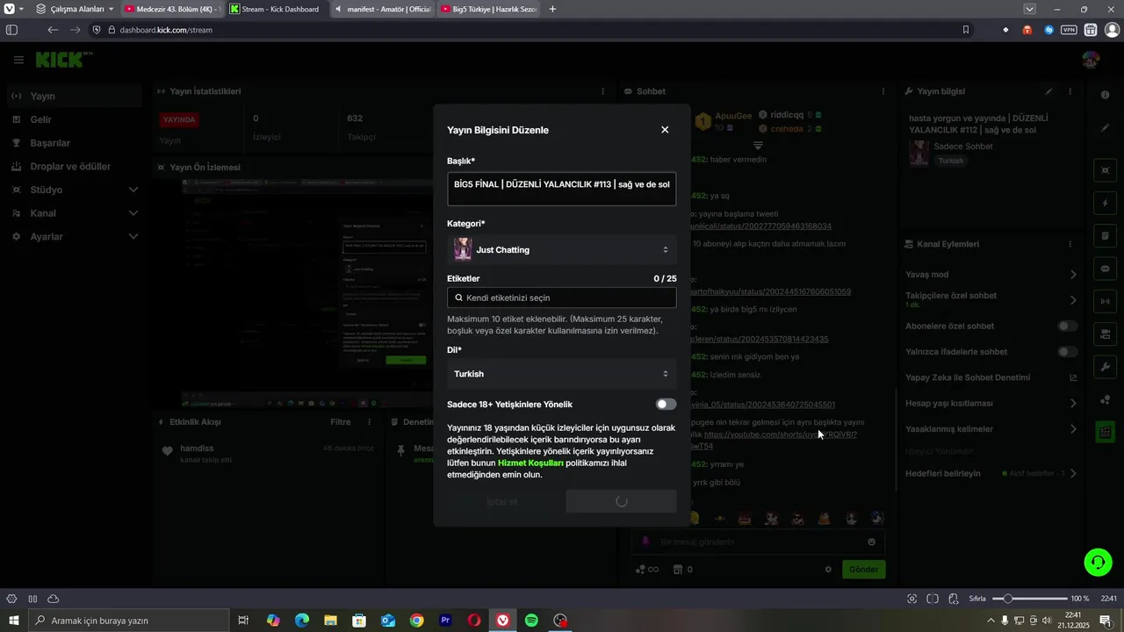Screen dimensions: 1124x632
Task: Click the Filtre button in Etkinlik Akışı
Action: tap(341, 422)
